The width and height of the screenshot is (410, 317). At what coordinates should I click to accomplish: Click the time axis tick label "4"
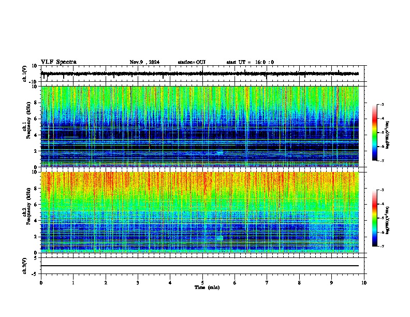tap(170, 283)
